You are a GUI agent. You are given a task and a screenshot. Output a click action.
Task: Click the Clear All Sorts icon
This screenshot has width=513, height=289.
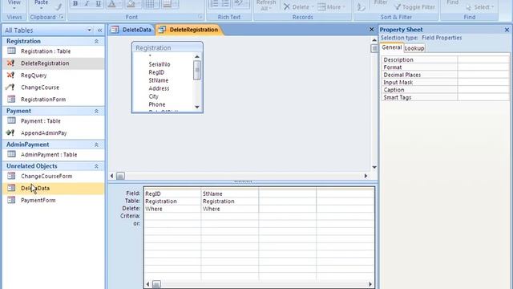[x=361, y=6]
